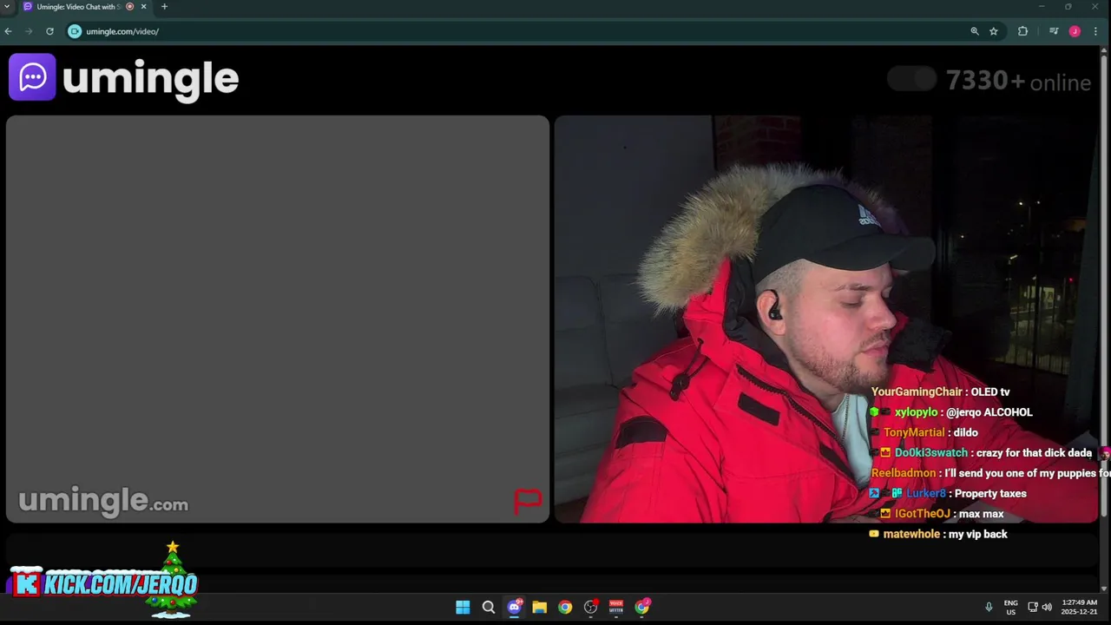Open the Voicemeeter taskbar icon
The image size is (1111, 625).
tap(616, 607)
